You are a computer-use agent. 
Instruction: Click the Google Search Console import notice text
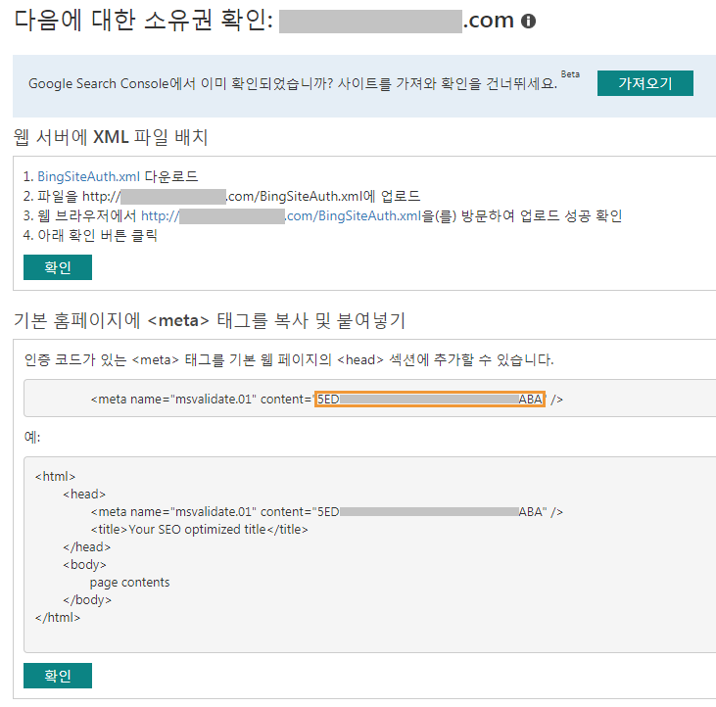pyautogui.click(x=293, y=83)
